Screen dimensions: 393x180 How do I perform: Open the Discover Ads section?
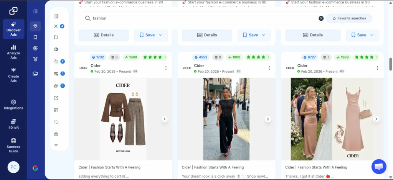[x=13, y=29]
